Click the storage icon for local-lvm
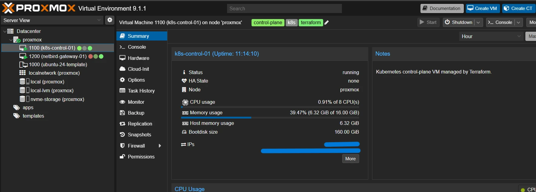The height and width of the screenshot is (192, 536). pos(24,90)
